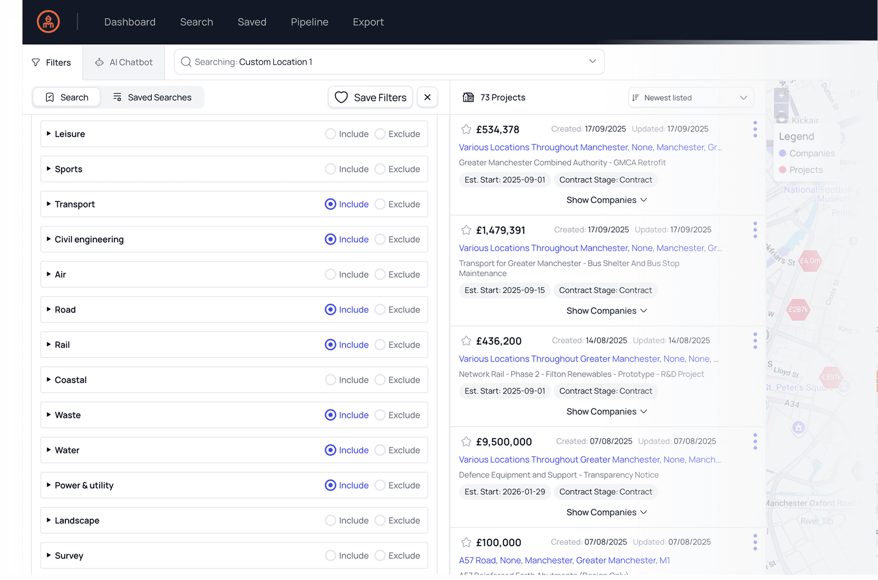Favorite the £9,500,000 project with star
This screenshot has width=878, height=580.
(466, 442)
